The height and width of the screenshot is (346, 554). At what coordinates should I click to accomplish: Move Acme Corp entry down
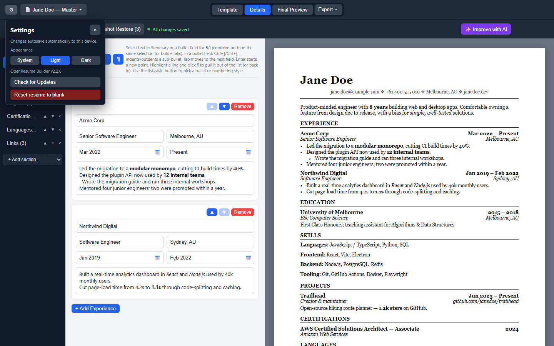[224, 106]
